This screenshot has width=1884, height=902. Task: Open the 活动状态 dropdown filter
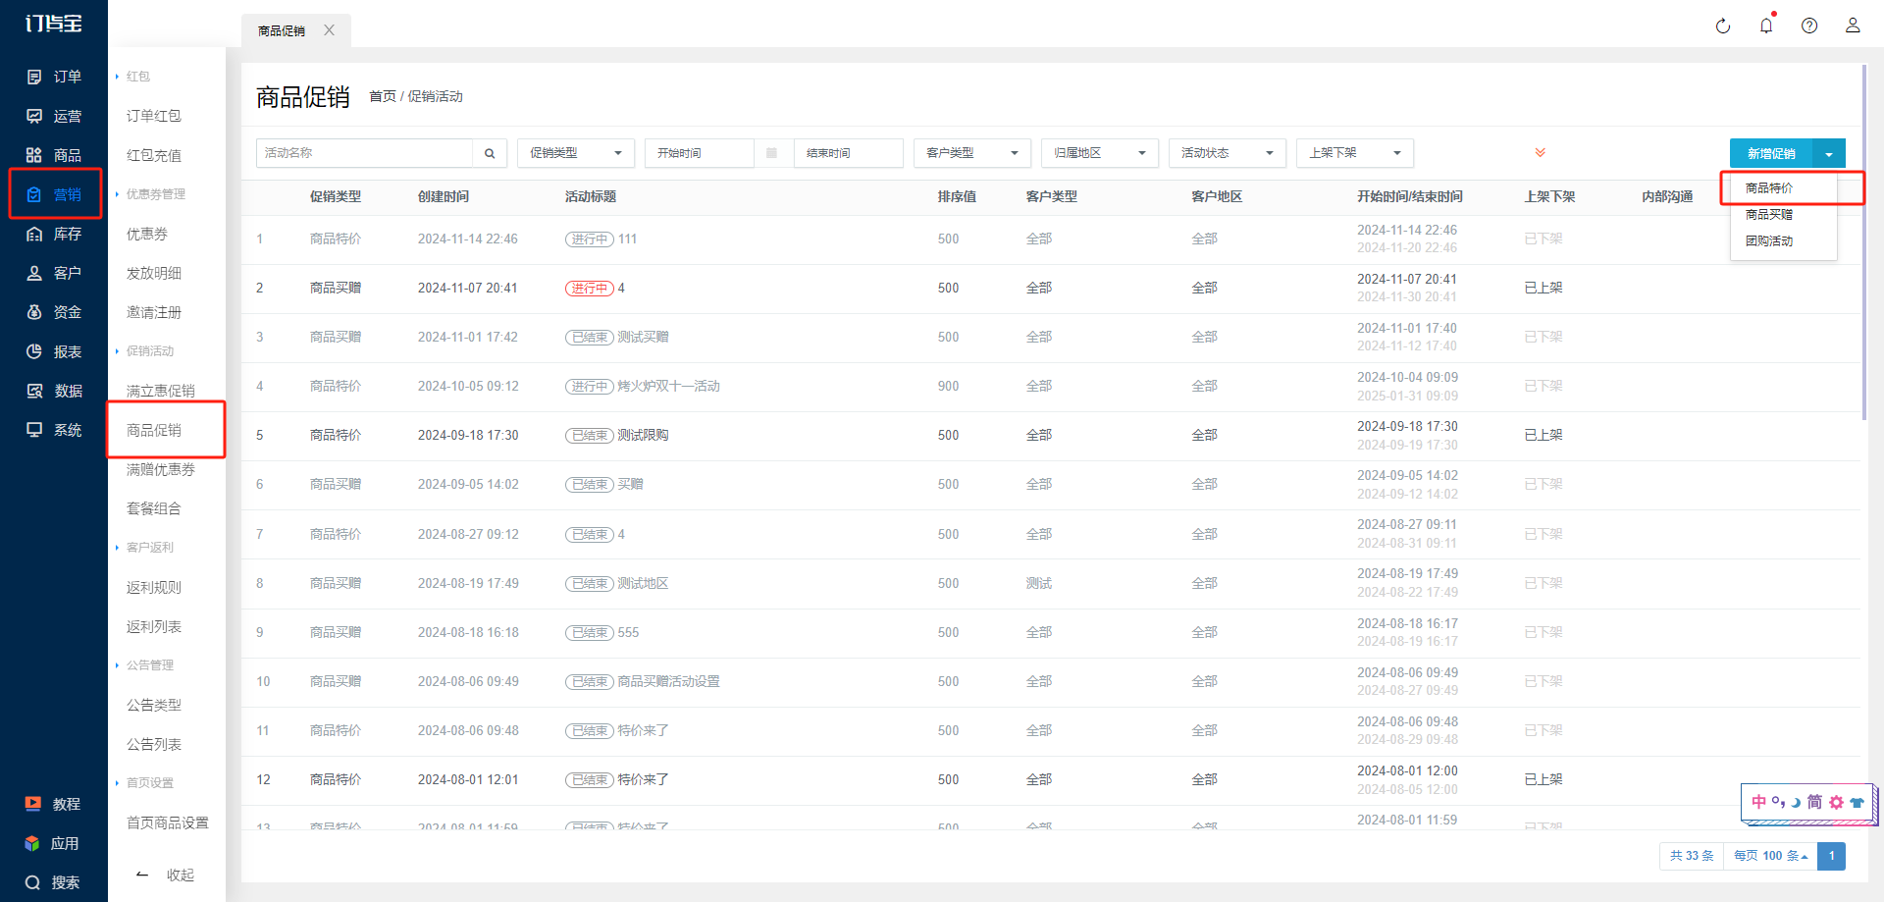pyautogui.click(x=1228, y=153)
